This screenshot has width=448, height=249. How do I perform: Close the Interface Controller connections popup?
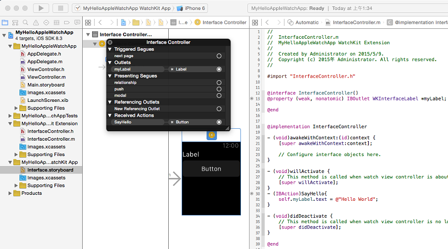click(110, 42)
